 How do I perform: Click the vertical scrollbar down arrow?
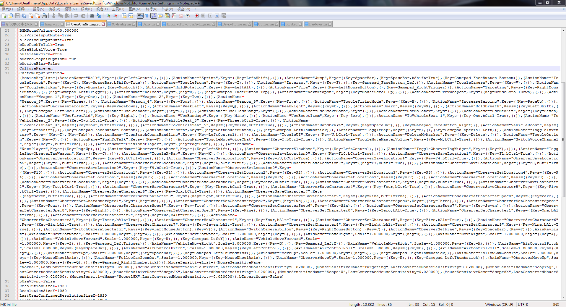point(563,297)
